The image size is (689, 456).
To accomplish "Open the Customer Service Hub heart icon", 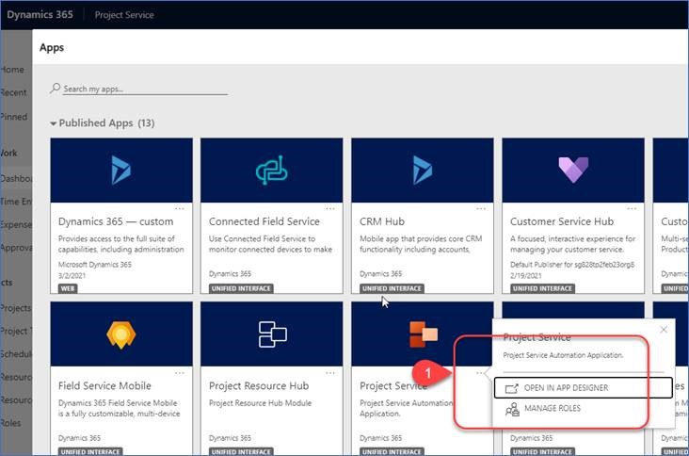I will pyautogui.click(x=572, y=170).
